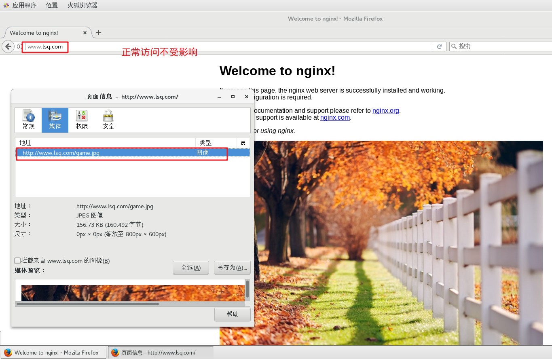Open a new tab with plus button
Screen dimensions: 552x359
coord(98,33)
